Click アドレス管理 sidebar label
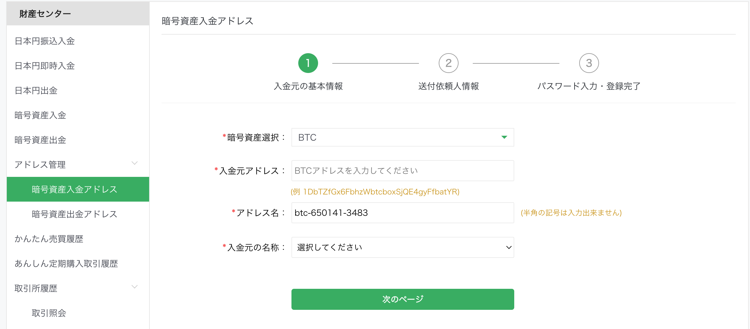750x329 pixels. click(x=40, y=165)
